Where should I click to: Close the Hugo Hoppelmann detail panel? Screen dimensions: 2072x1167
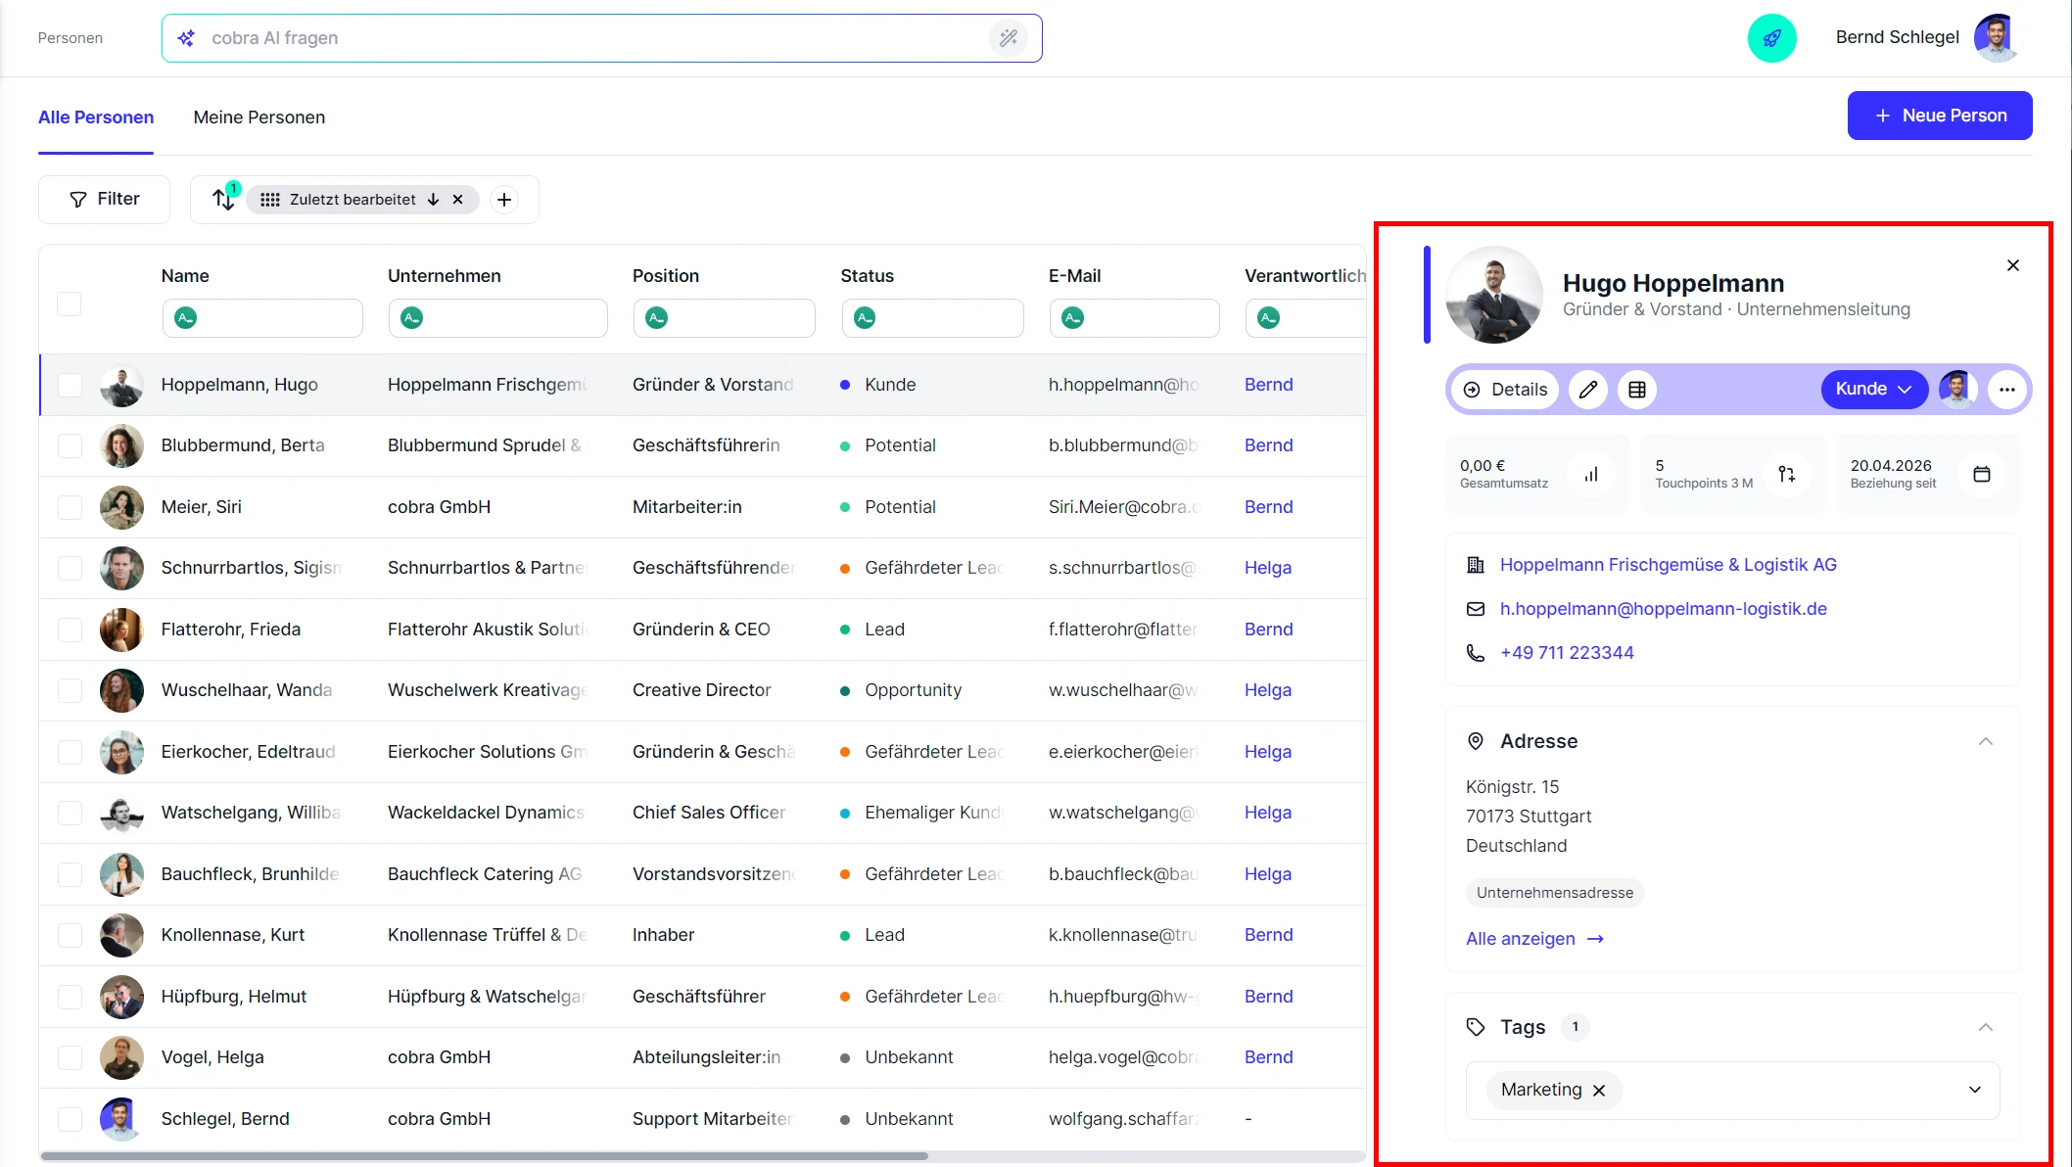tap(2013, 265)
